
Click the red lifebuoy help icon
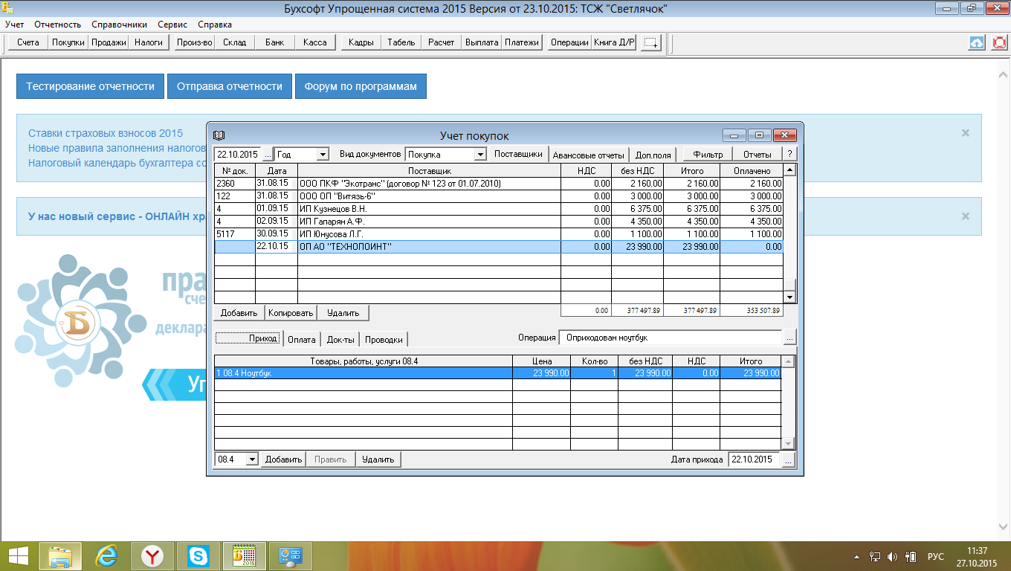[999, 42]
